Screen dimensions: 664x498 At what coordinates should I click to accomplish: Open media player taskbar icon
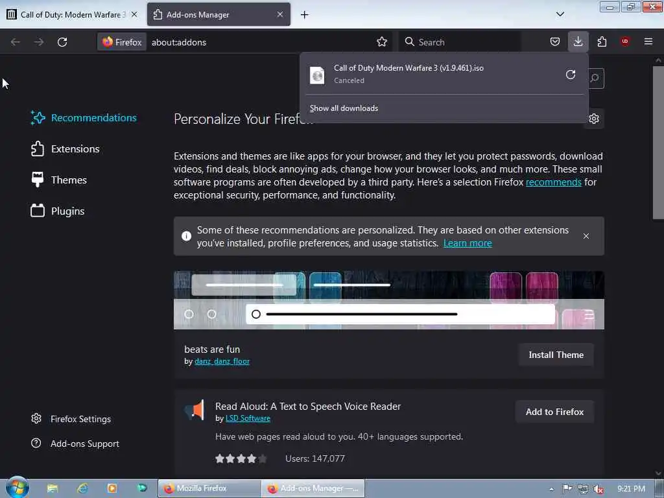pos(112,488)
